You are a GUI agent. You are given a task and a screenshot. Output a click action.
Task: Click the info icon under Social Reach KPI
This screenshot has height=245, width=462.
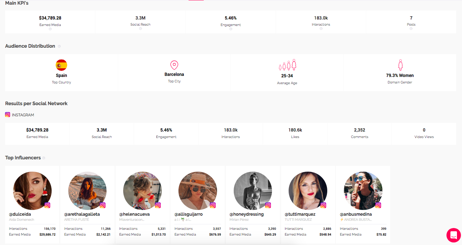(141, 29)
